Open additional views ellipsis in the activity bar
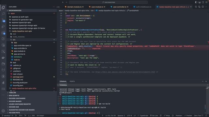209x117 pixels. [x=3, y=95]
